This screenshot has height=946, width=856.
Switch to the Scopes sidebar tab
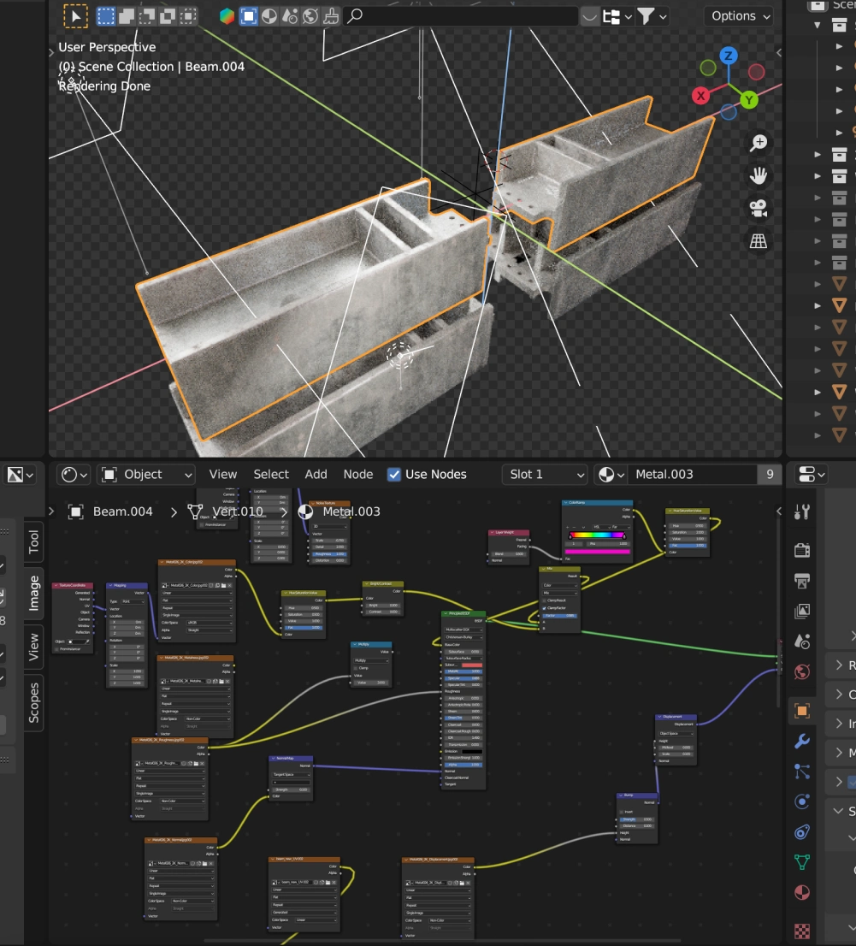[x=34, y=703]
